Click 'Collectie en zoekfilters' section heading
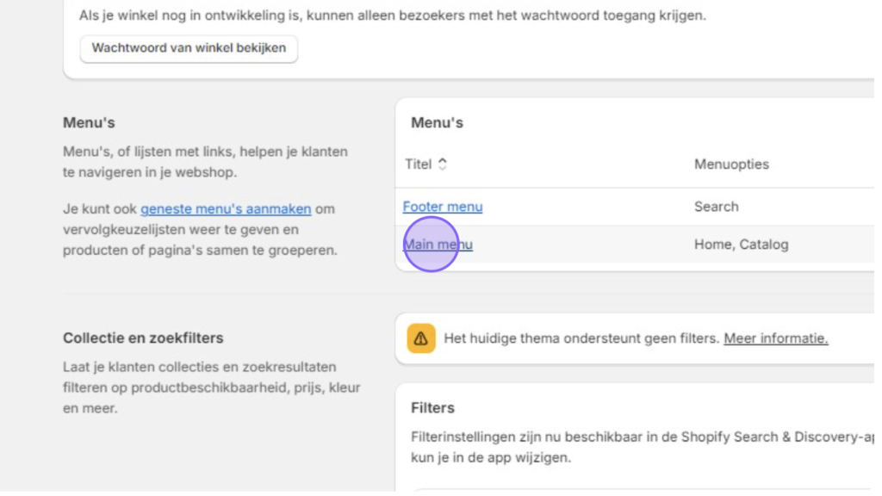 coord(143,338)
